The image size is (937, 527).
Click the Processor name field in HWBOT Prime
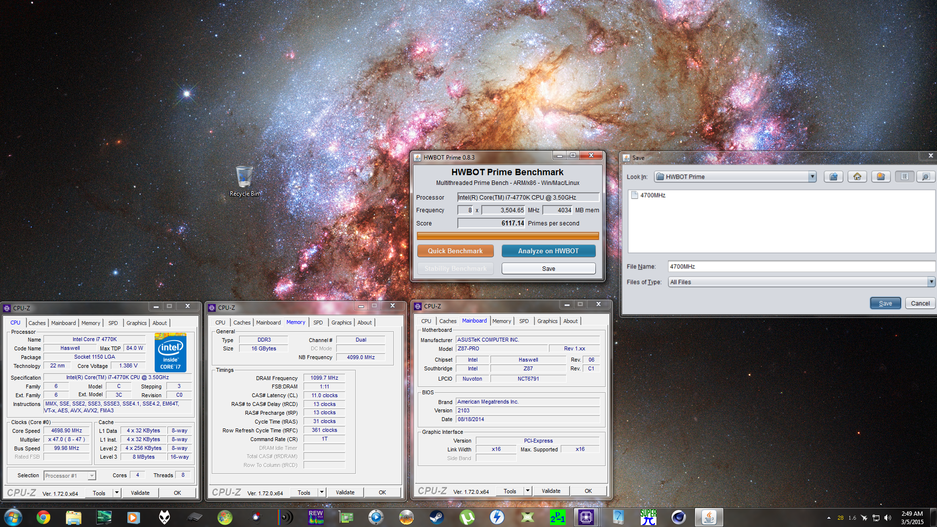[528, 197]
